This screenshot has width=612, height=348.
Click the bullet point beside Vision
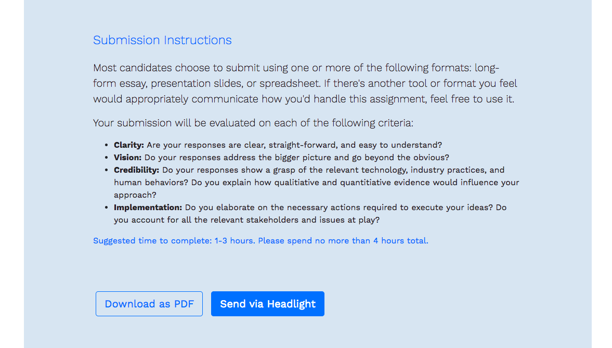pos(107,158)
